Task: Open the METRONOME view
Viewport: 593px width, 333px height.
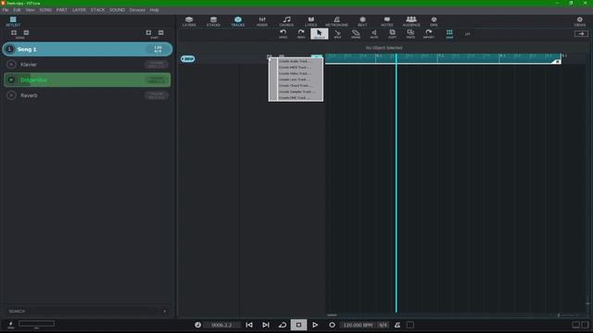Action: pyautogui.click(x=336, y=21)
